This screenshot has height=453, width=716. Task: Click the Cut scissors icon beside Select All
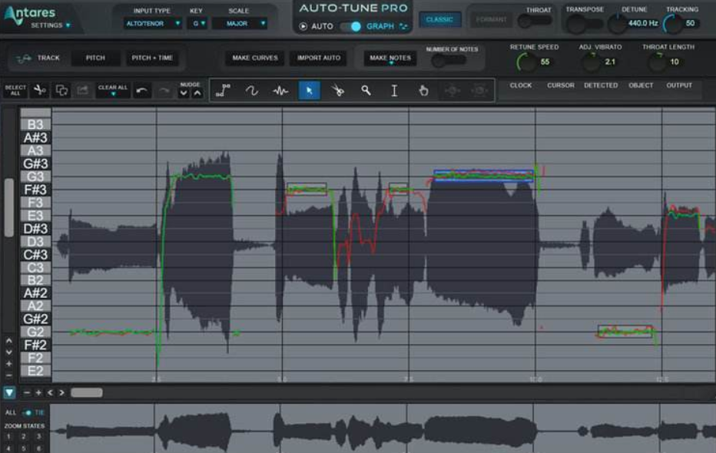(x=40, y=91)
